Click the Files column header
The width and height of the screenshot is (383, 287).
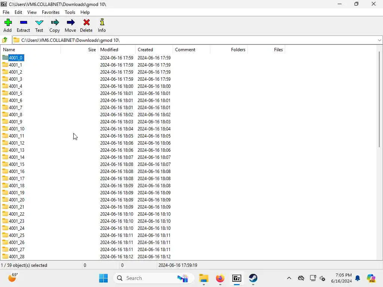(266, 50)
